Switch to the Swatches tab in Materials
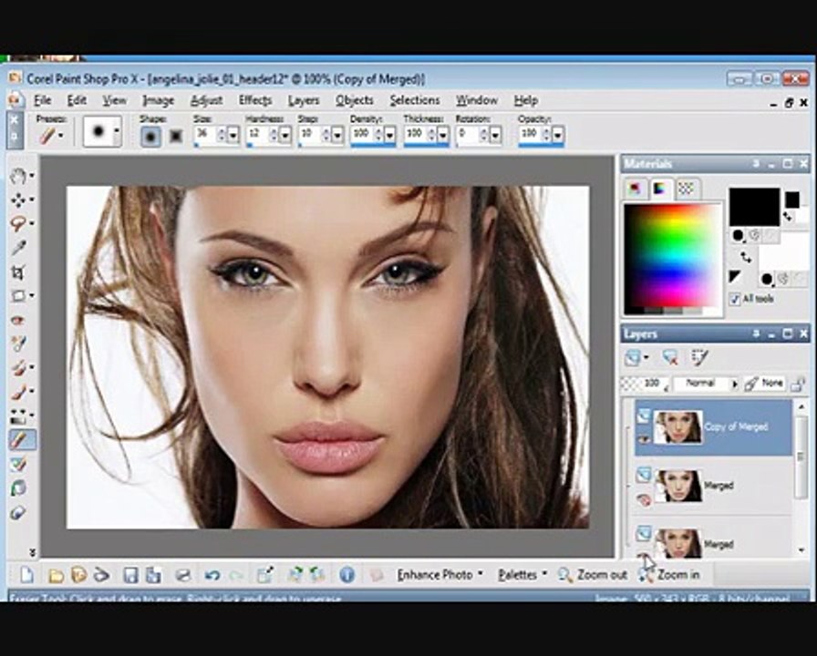The image size is (817, 656). coord(686,189)
